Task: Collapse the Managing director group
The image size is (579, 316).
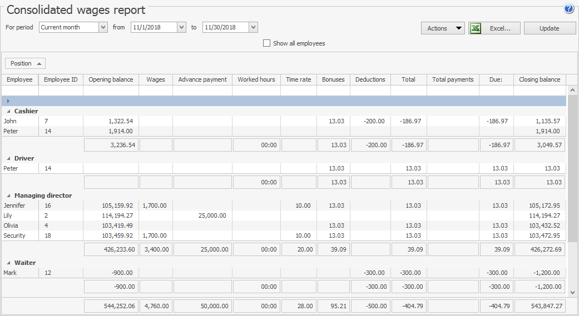Action: click(x=8, y=196)
